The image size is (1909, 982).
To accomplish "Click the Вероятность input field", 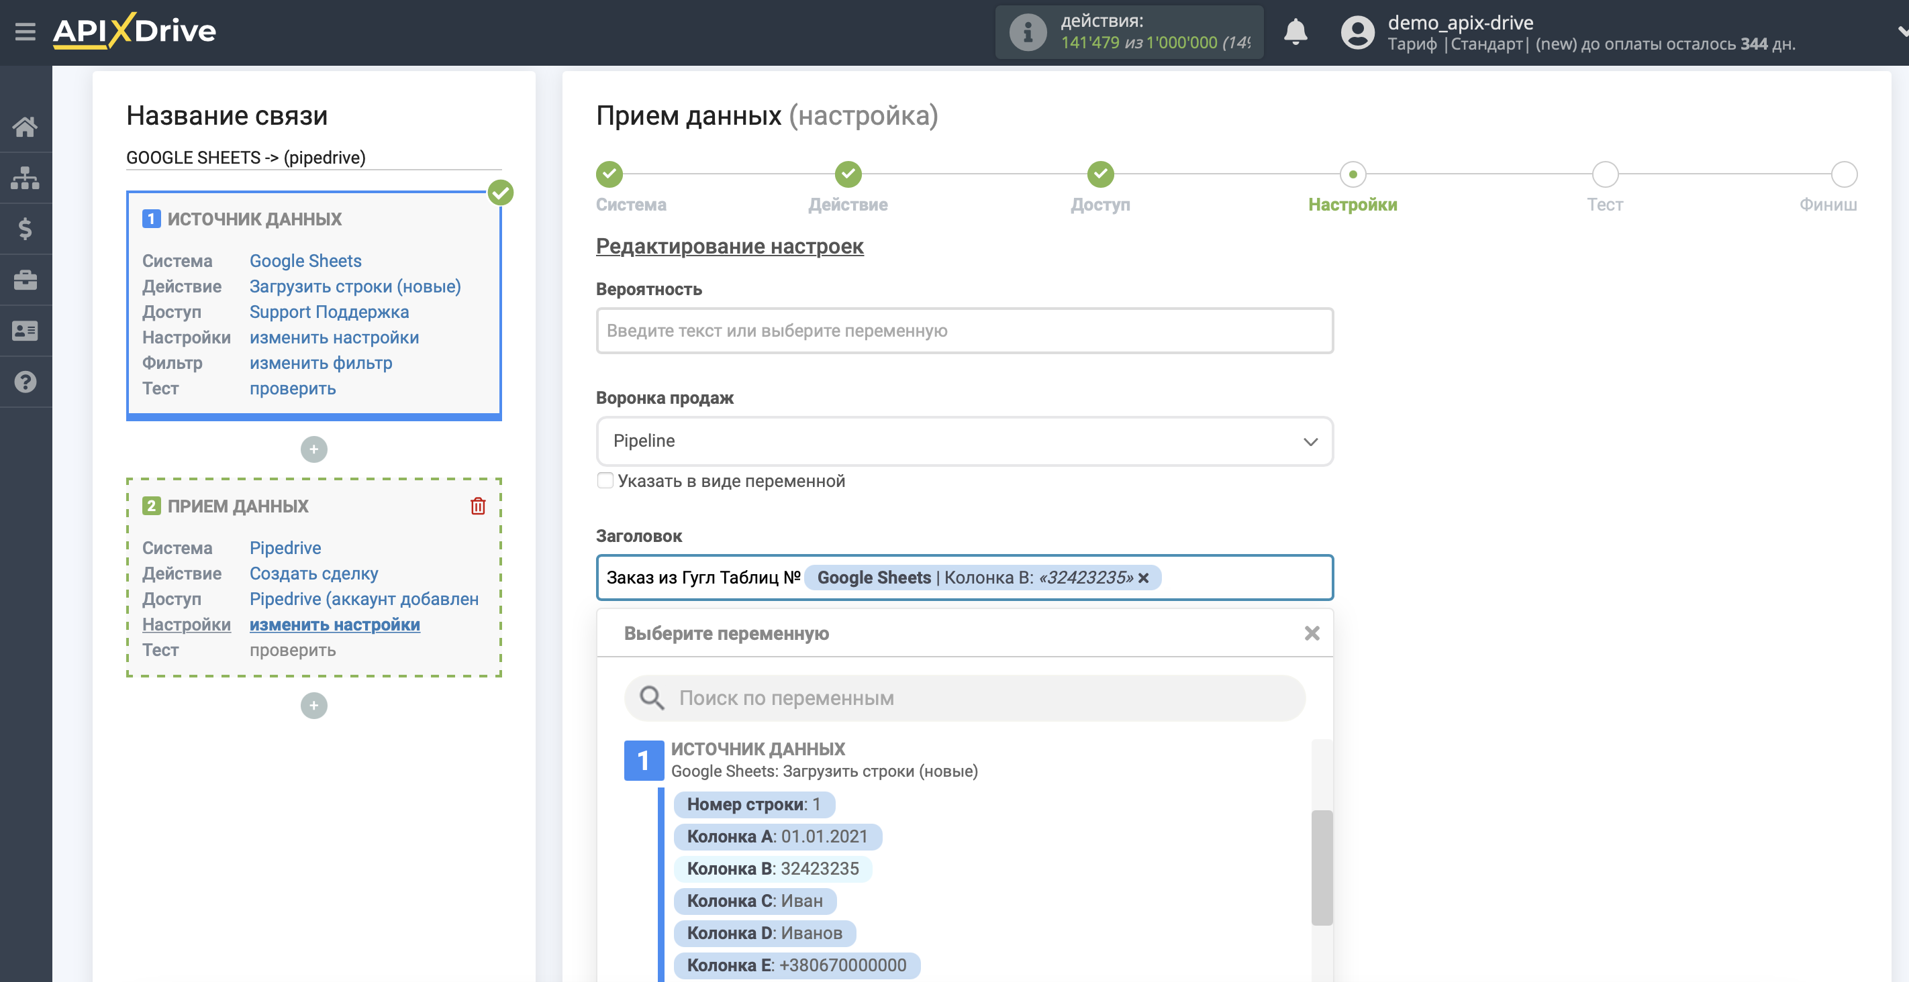I will click(964, 331).
